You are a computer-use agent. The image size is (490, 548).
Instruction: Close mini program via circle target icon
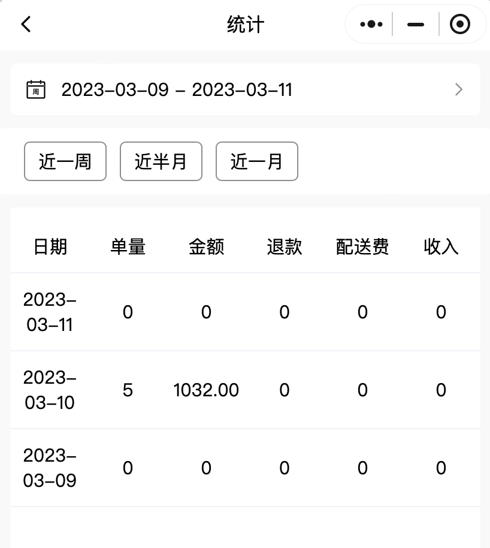pos(459,24)
